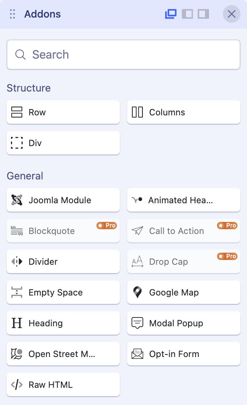Viewport: 247px width, 405px height.
Task: Select the Columns addon icon
Action: (x=137, y=112)
